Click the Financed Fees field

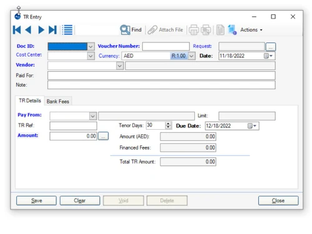(188, 148)
